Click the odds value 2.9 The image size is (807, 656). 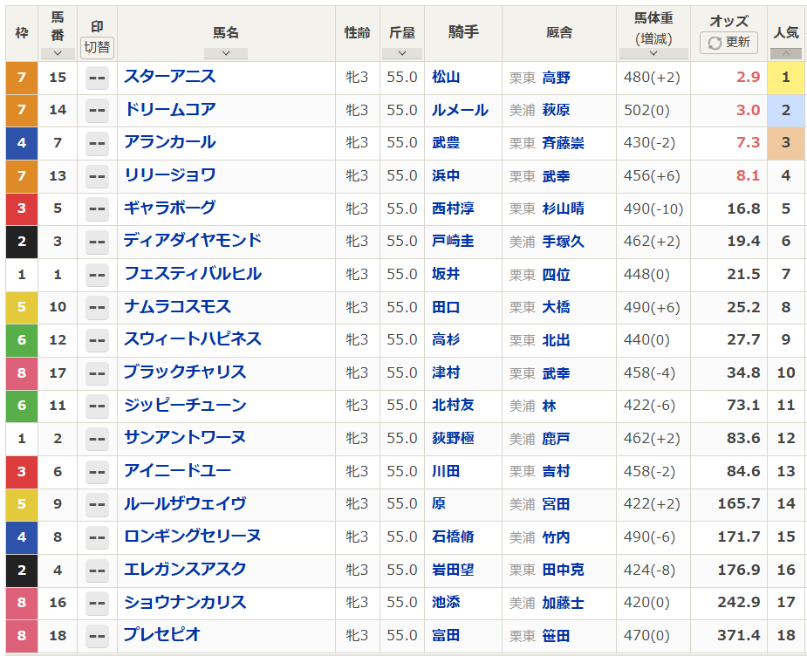tap(748, 77)
